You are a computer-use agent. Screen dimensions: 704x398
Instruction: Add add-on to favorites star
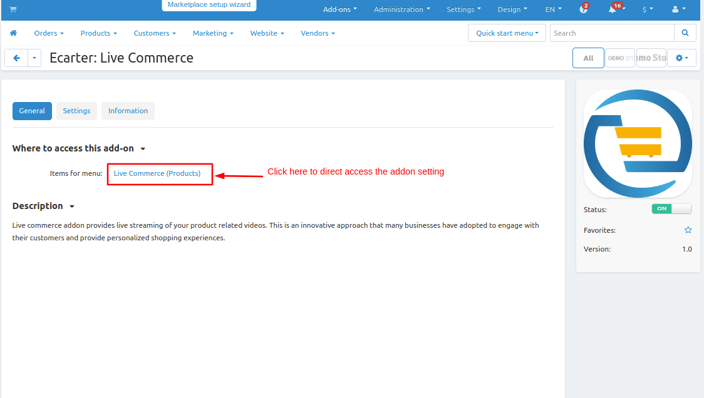pos(688,230)
